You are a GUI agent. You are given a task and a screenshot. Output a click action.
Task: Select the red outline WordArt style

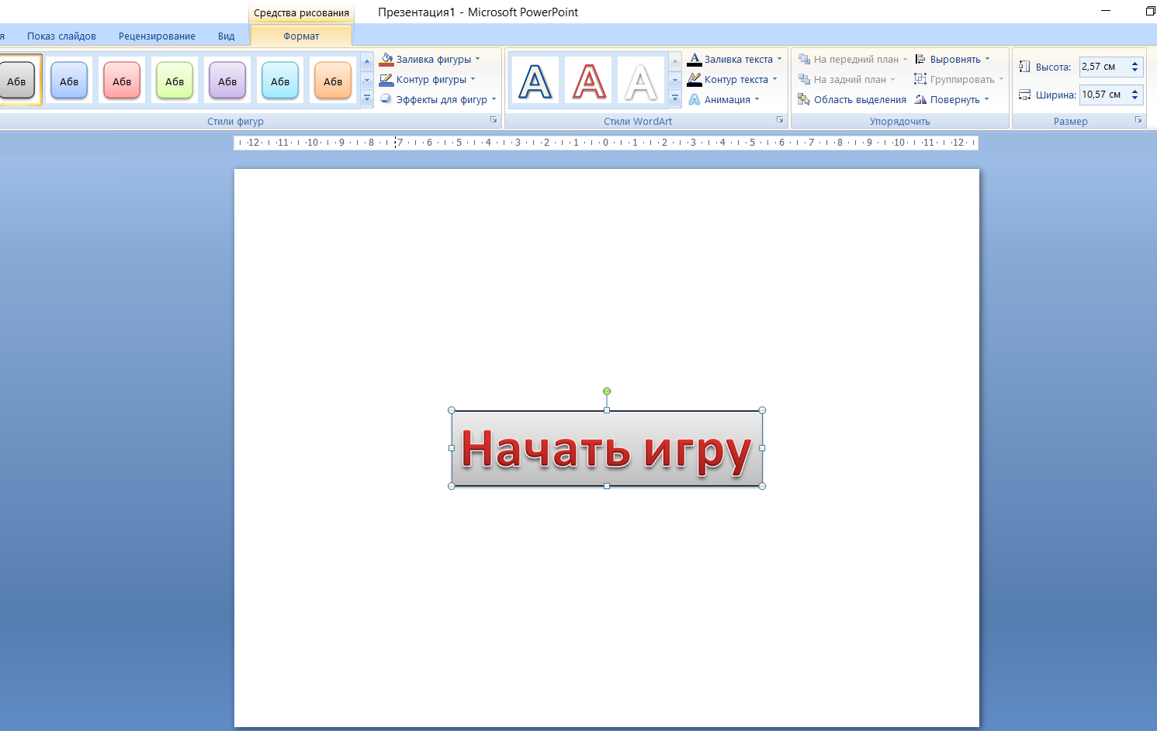tap(589, 81)
